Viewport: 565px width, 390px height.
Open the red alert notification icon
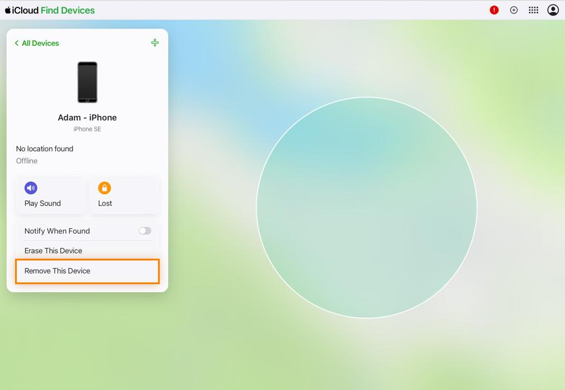(494, 10)
